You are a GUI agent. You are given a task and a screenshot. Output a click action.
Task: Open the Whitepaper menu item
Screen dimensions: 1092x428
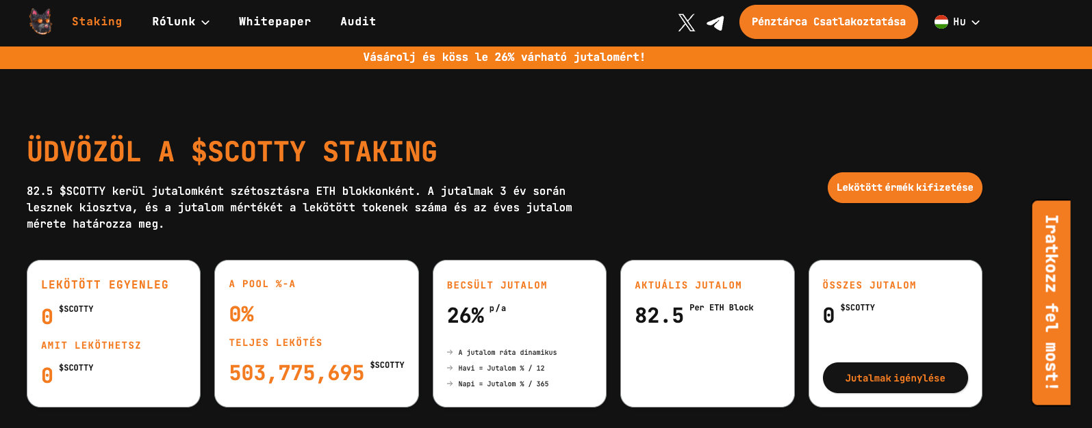(x=275, y=22)
